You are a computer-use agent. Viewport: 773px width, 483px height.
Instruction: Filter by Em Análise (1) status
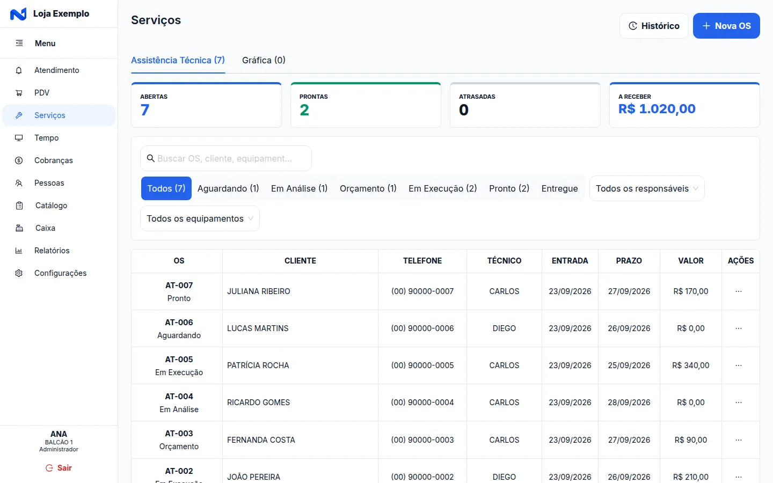(x=299, y=188)
